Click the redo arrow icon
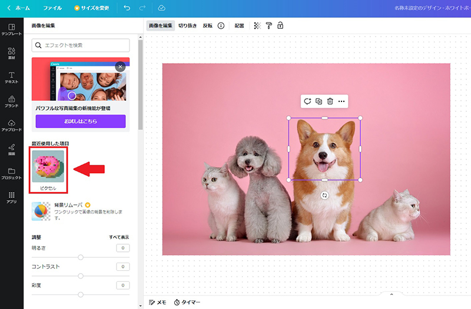Screen dimensions: 471x309 142,8
